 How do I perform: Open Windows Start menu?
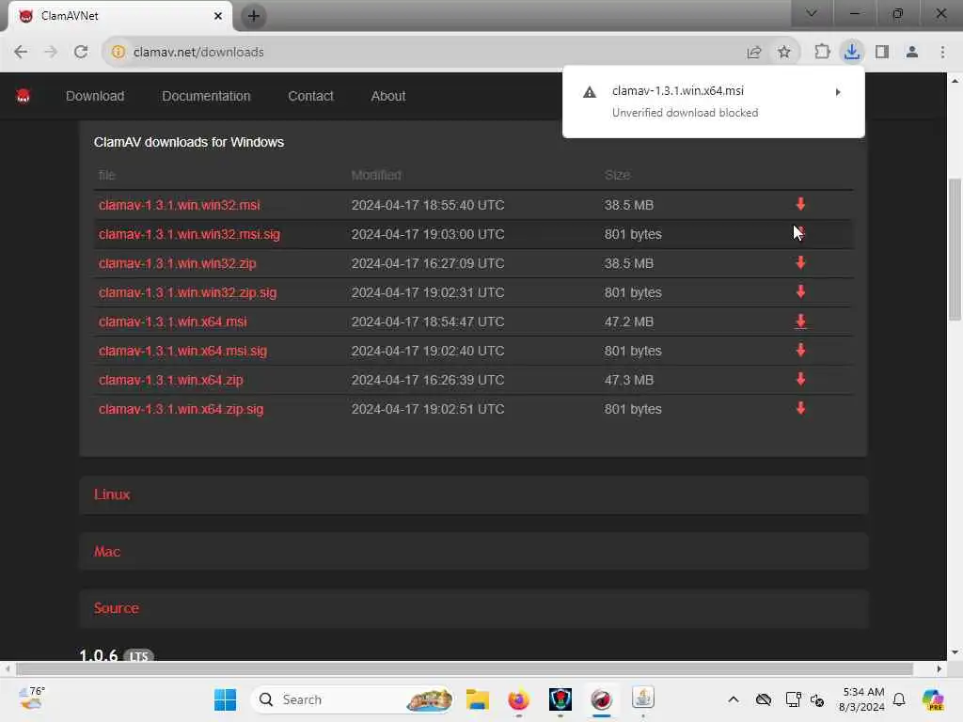[225, 699]
